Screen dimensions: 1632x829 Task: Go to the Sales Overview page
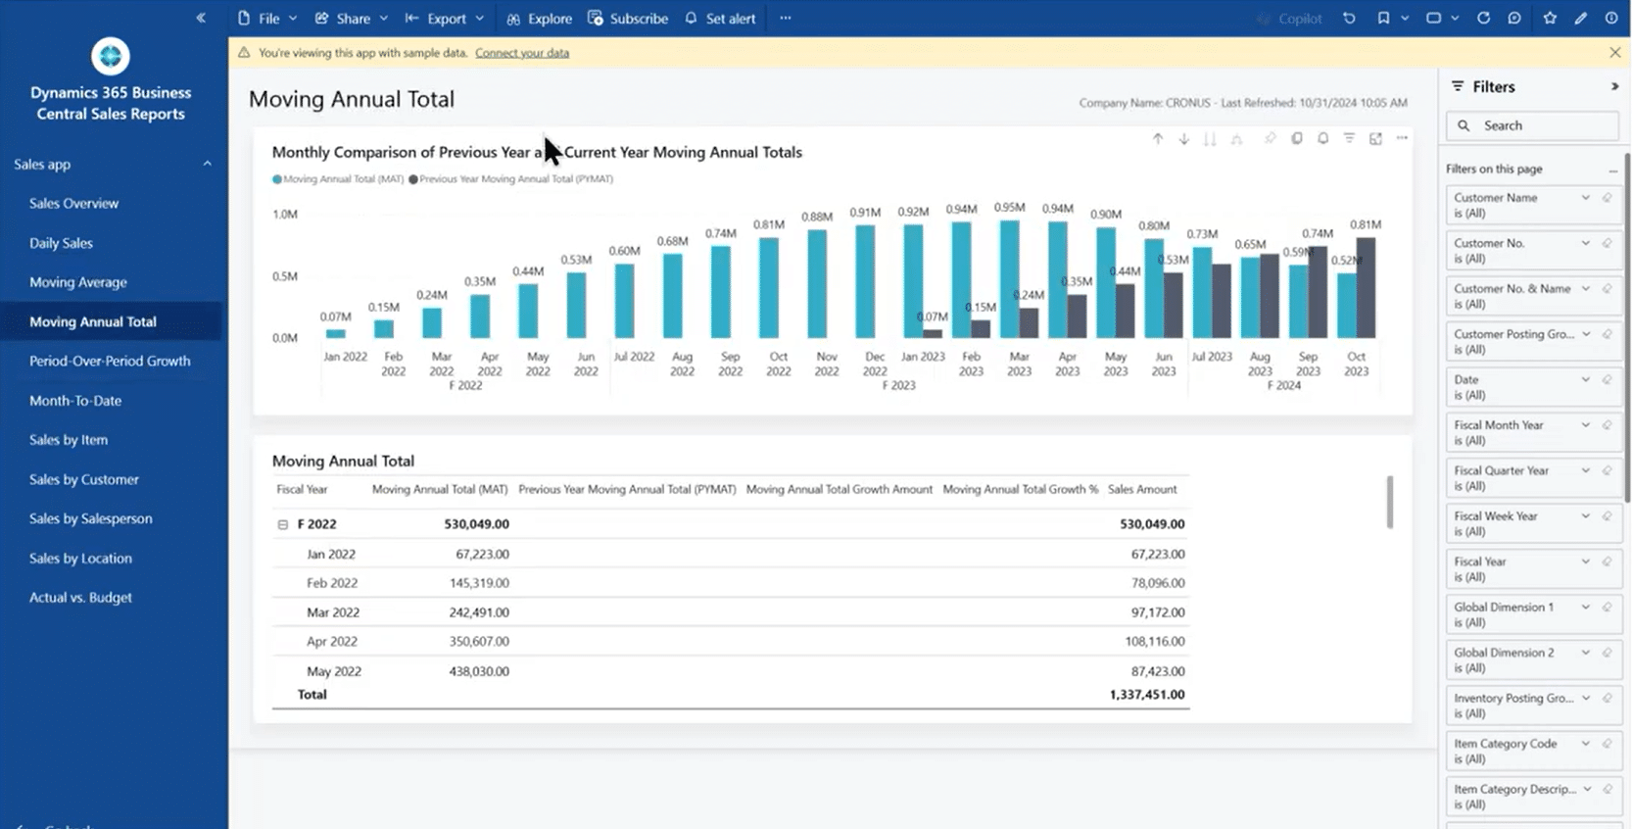[x=73, y=204]
